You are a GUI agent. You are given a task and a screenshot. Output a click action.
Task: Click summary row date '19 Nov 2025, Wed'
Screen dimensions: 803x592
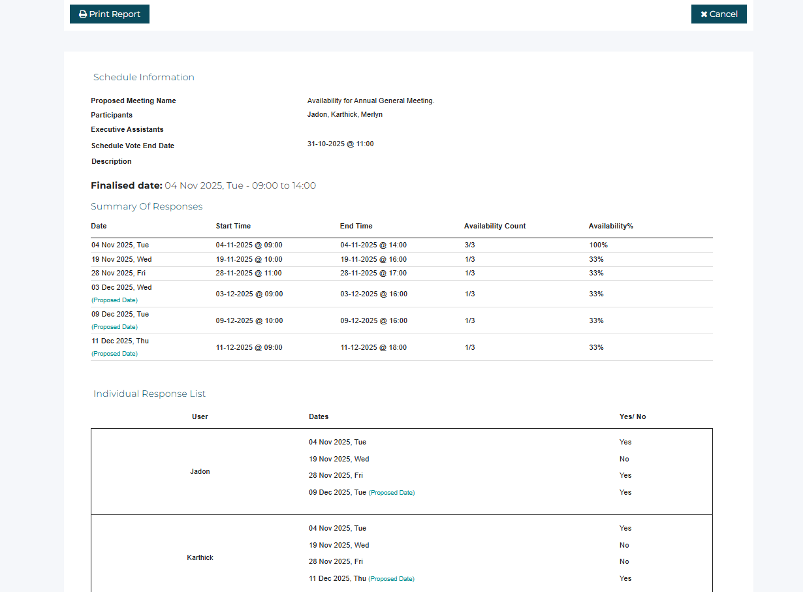tap(121, 259)
